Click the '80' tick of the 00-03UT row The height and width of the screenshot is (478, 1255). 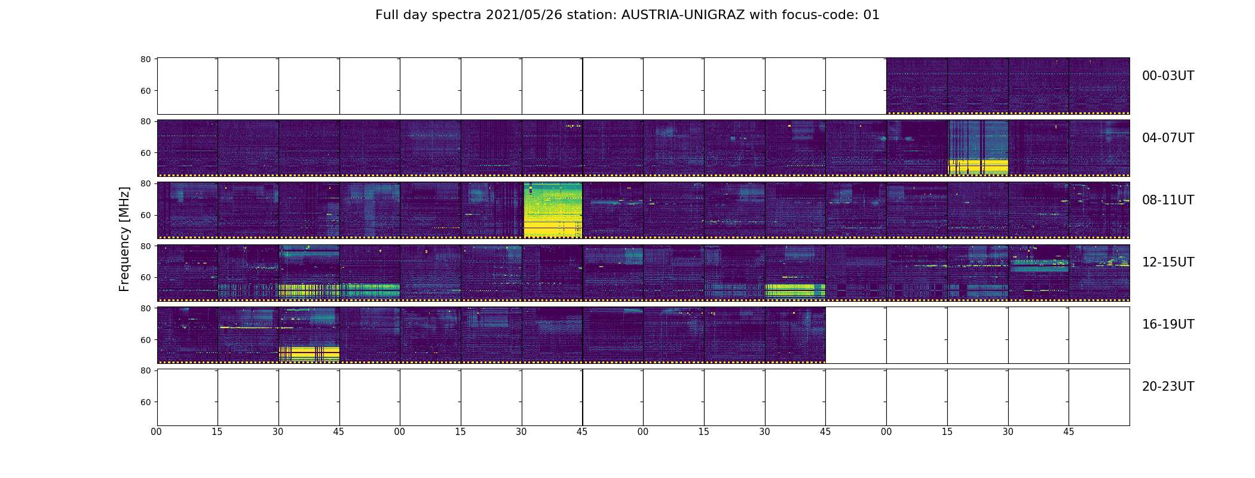click(146, 59)
